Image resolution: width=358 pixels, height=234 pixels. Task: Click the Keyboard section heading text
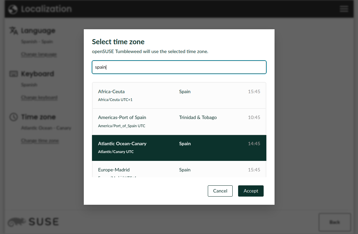tap(37, 74)
